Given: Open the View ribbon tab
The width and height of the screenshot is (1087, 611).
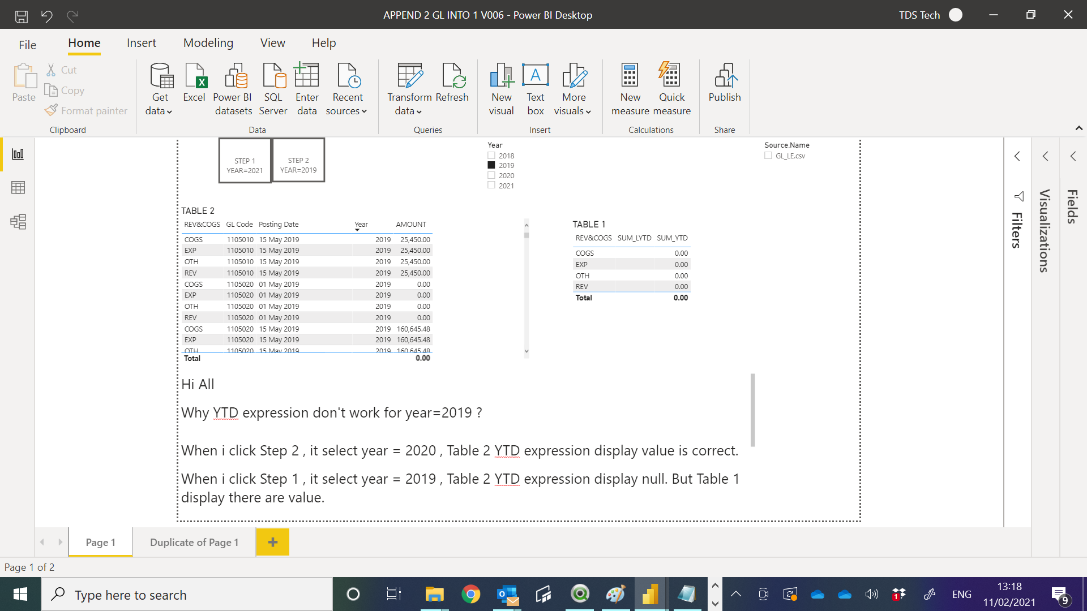Looking at the screenshot, I should point(272,43).
